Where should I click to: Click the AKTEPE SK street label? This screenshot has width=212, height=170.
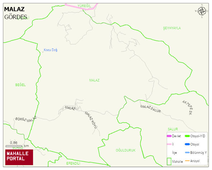(x=188, y=107)
